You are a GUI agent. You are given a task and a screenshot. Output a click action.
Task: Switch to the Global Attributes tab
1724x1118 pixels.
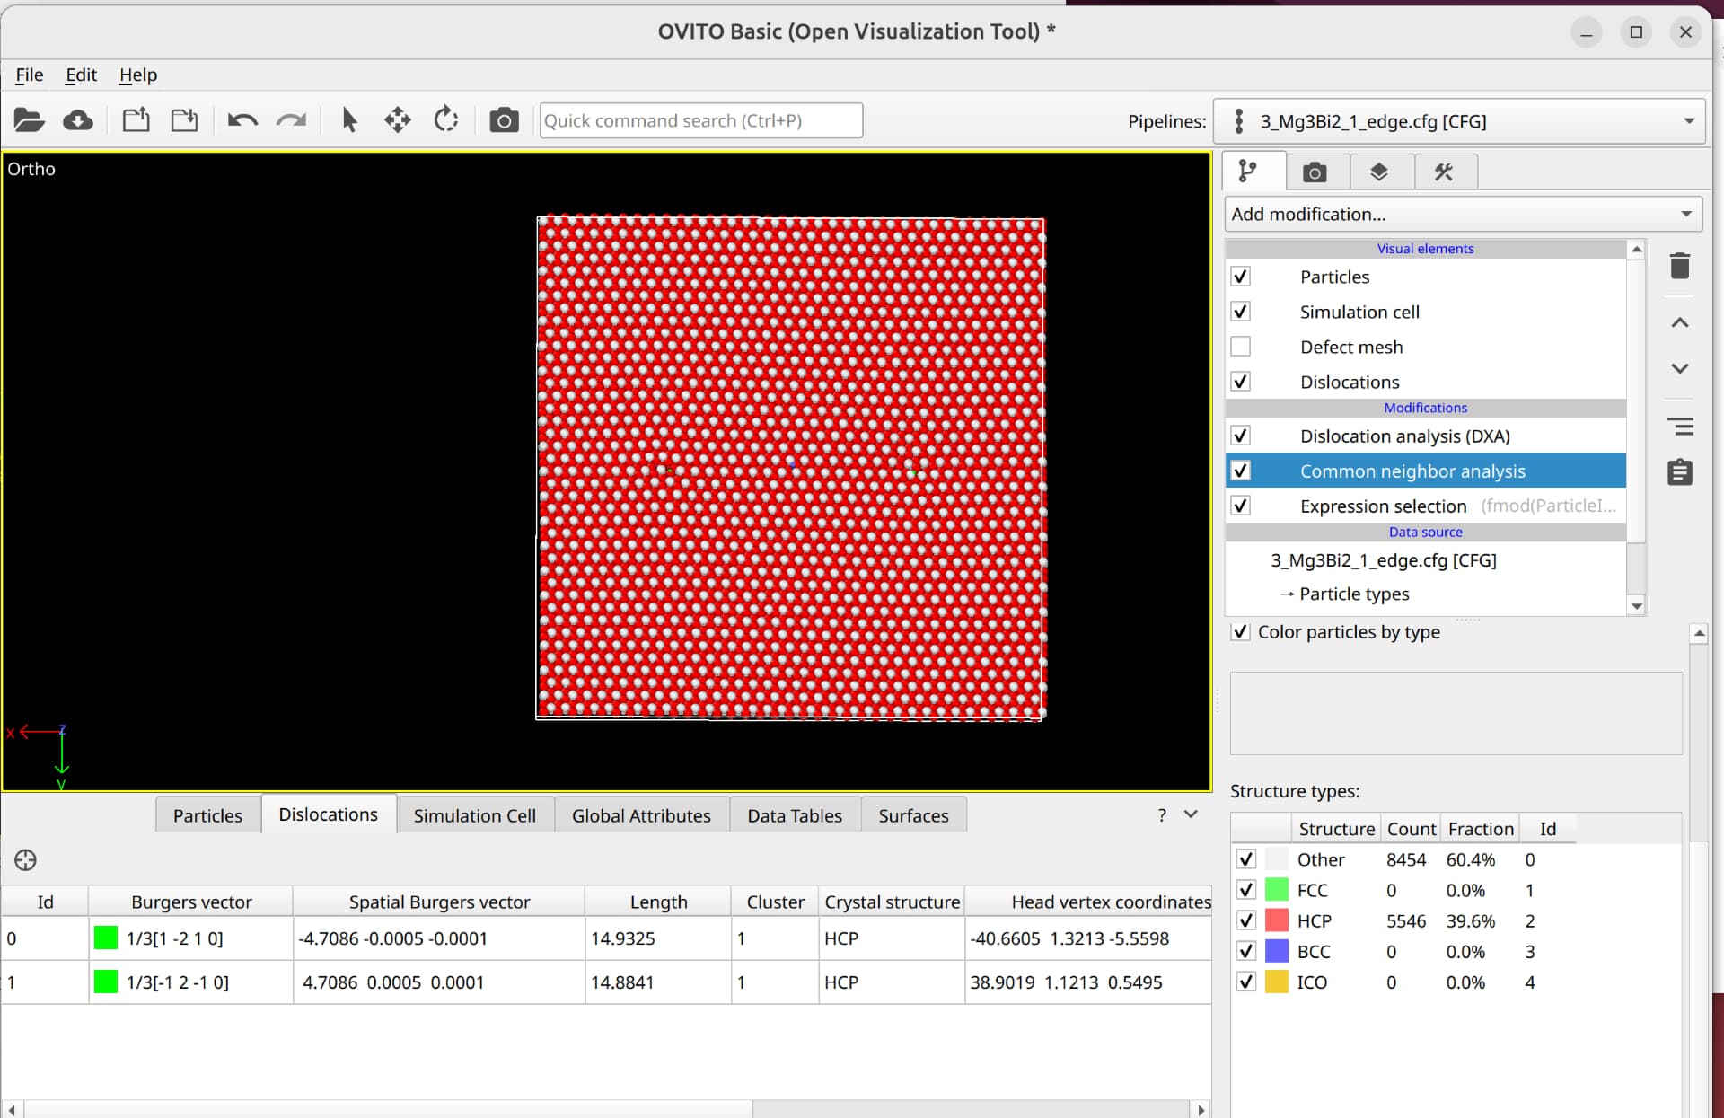[x=641, y=815]
